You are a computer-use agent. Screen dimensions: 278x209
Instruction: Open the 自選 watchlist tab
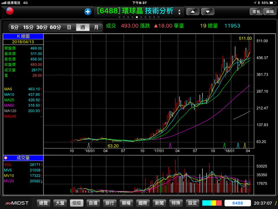point(93,203)
